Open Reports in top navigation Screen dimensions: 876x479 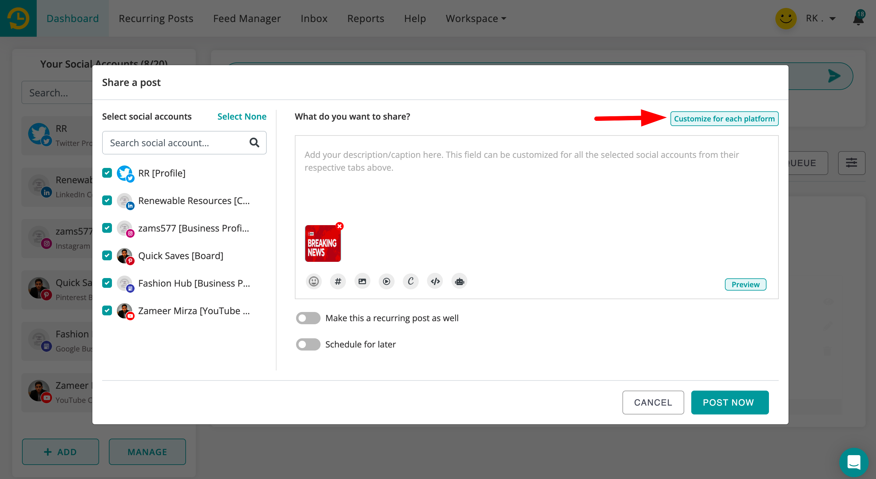366,18
